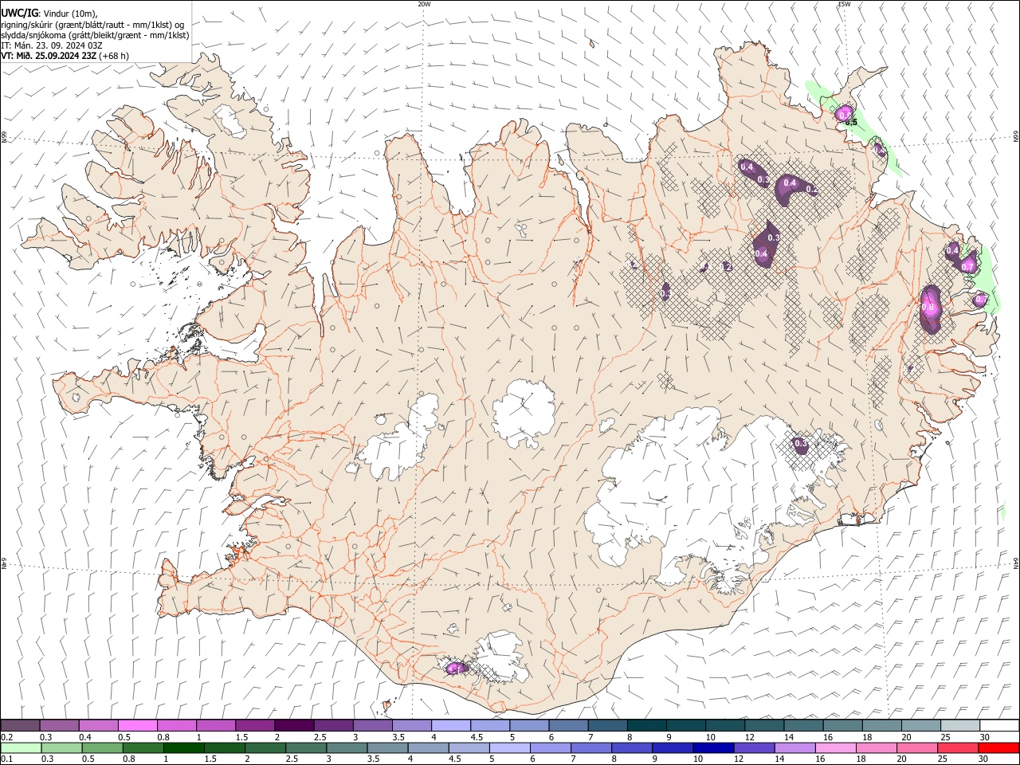
Task: Click the 0.5 precipitation value in northeast Iceland
Action: click(851, 122)
